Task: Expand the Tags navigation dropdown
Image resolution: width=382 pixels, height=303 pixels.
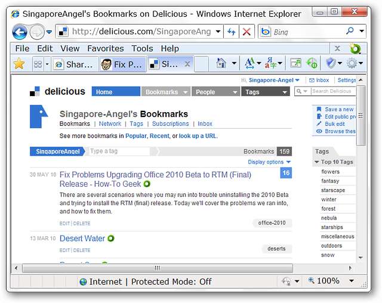Action: (285, 92)
